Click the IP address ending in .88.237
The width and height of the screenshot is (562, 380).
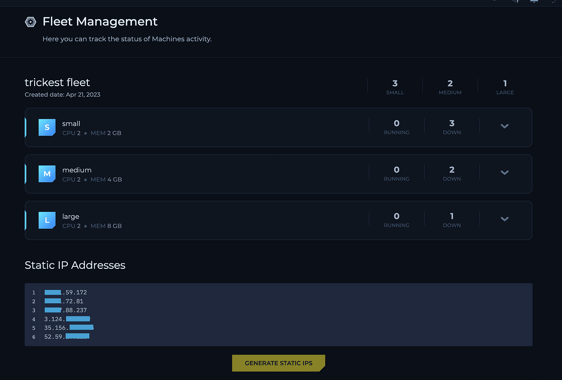[66, 310]
